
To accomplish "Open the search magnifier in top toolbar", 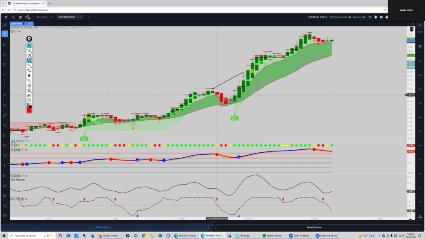I will (x=13, y=17).
